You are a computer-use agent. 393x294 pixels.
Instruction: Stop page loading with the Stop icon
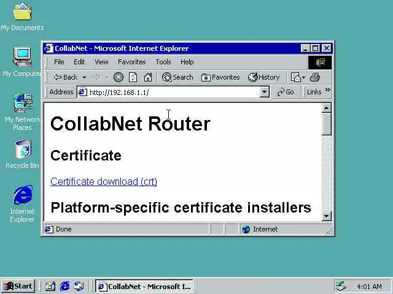click(119, 77)
